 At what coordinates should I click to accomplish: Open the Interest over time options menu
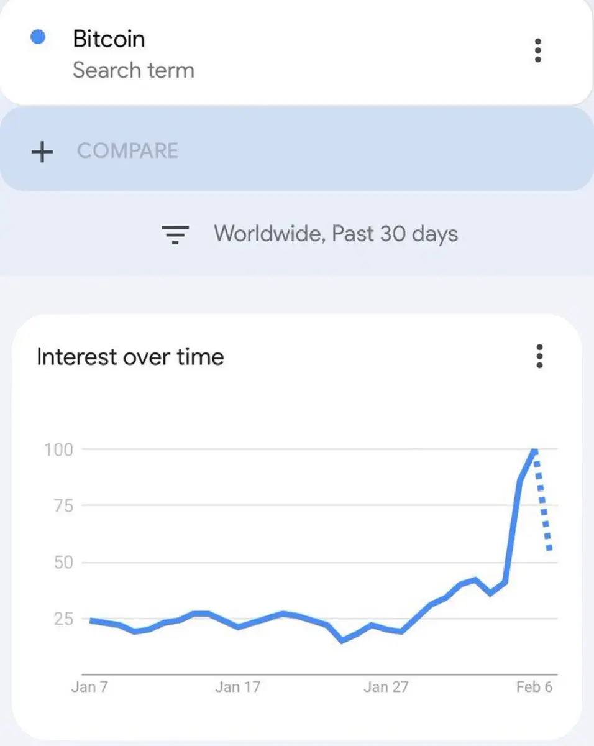coord(539,356)
